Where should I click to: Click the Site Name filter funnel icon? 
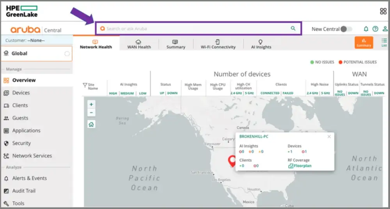(85, 85)
